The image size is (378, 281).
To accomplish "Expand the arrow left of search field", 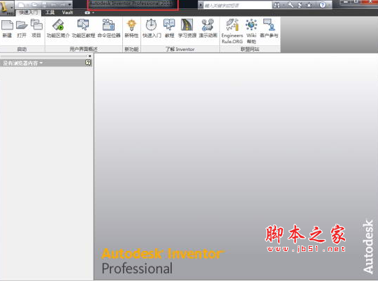I will tap(201, 5).
